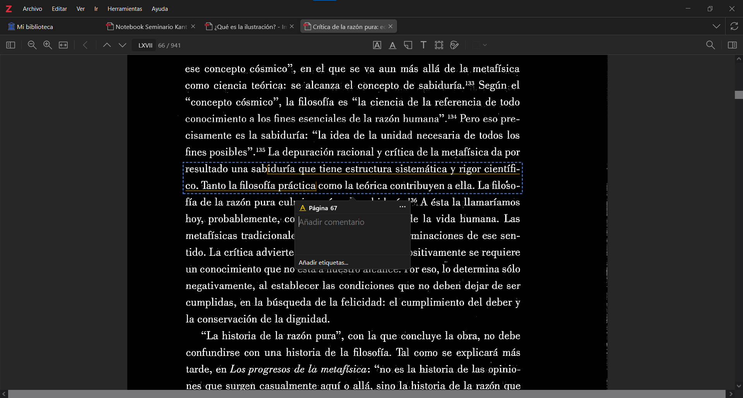
Task: Select the draw ink tool
Action: click(455, 45)
